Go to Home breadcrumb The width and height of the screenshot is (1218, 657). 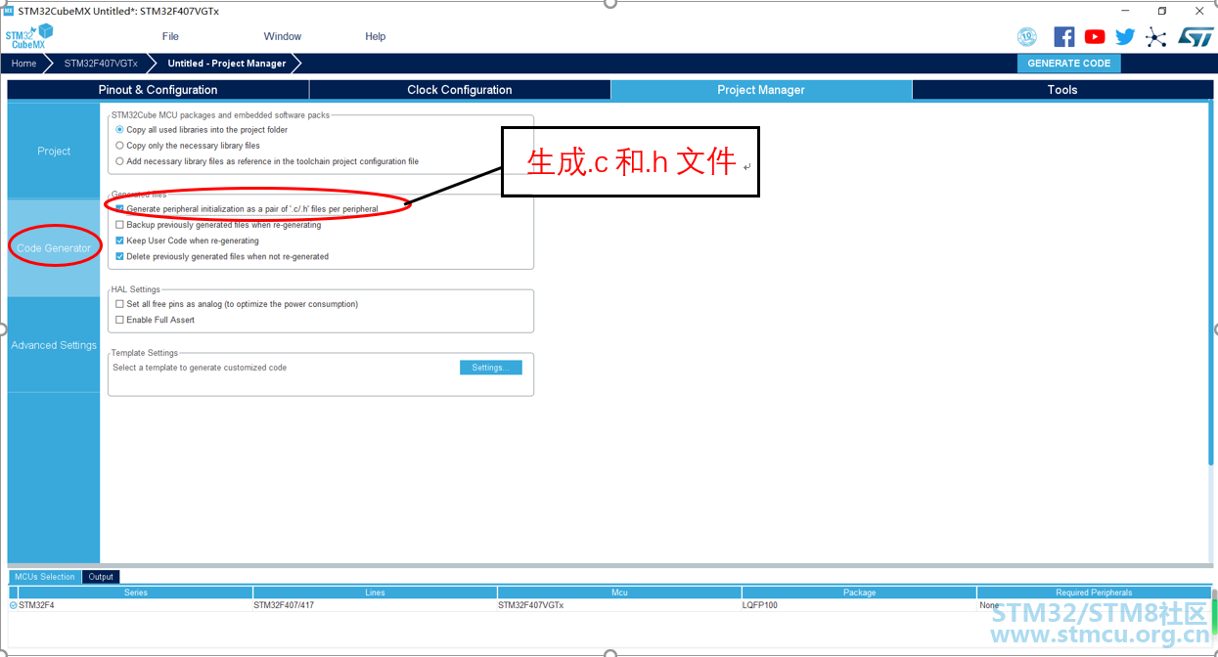pyautogui.click(x=23, y=64)
